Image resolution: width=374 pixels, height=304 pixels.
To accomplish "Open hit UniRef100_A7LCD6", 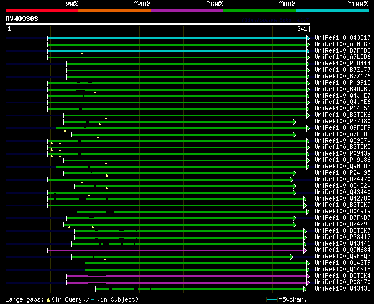I will point(342,57).
